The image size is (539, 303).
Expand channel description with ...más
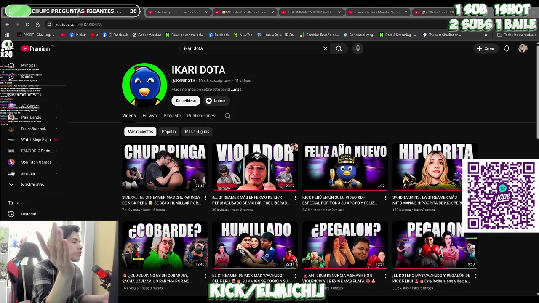(236, 90)
